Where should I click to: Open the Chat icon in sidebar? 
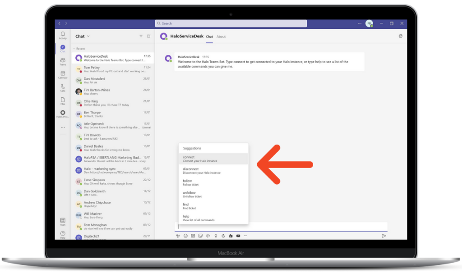coord(63,49)
